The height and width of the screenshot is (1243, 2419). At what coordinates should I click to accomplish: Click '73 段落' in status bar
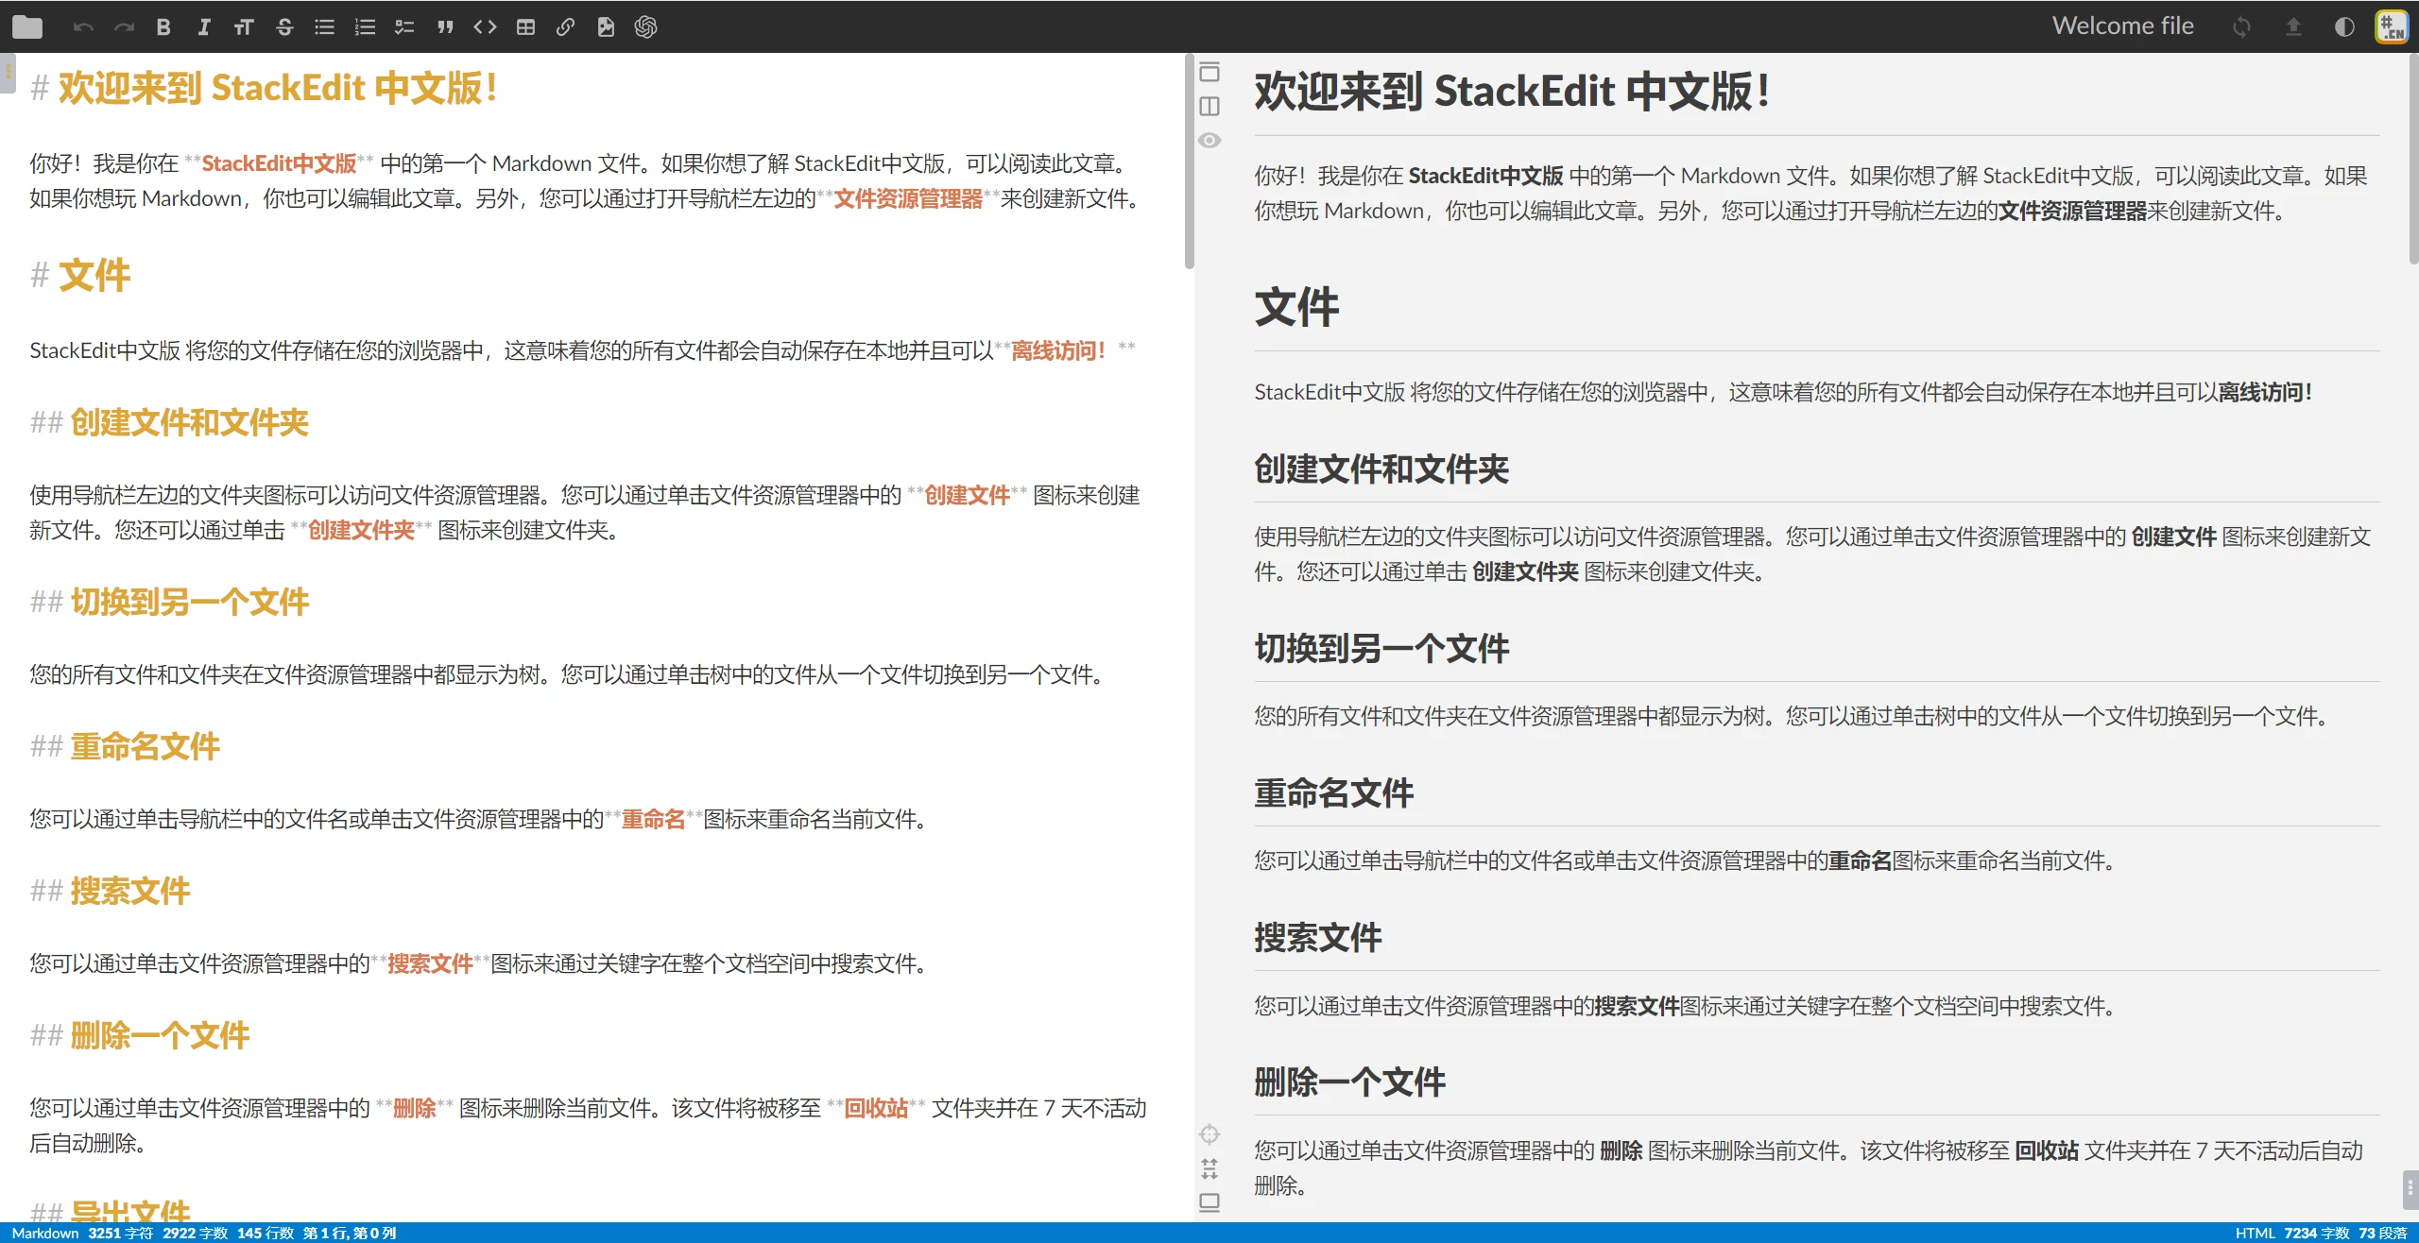[x=2383, y=1233]
